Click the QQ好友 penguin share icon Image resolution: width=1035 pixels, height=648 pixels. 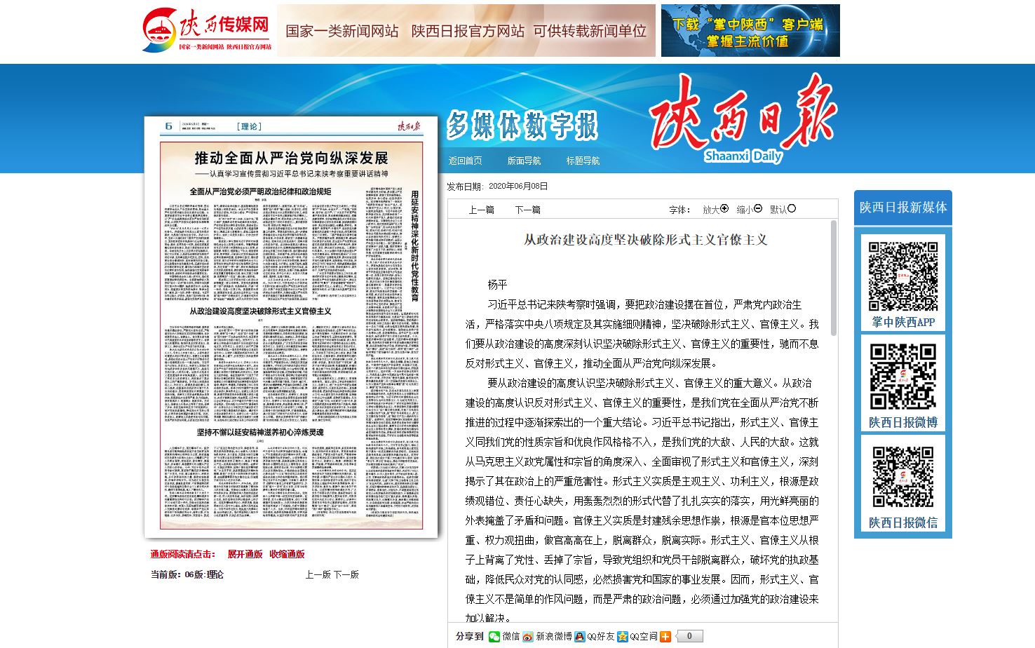[x=579, y=636]
